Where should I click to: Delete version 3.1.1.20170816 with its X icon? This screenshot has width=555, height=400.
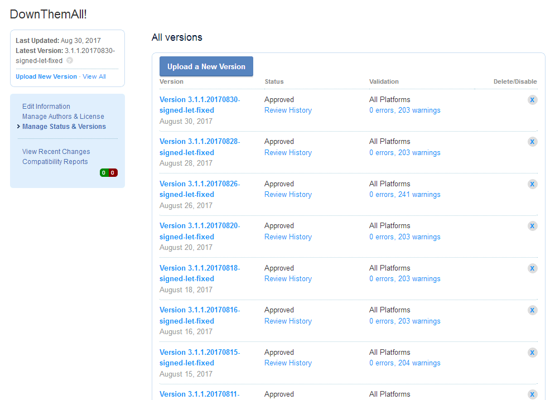[532, 310]
